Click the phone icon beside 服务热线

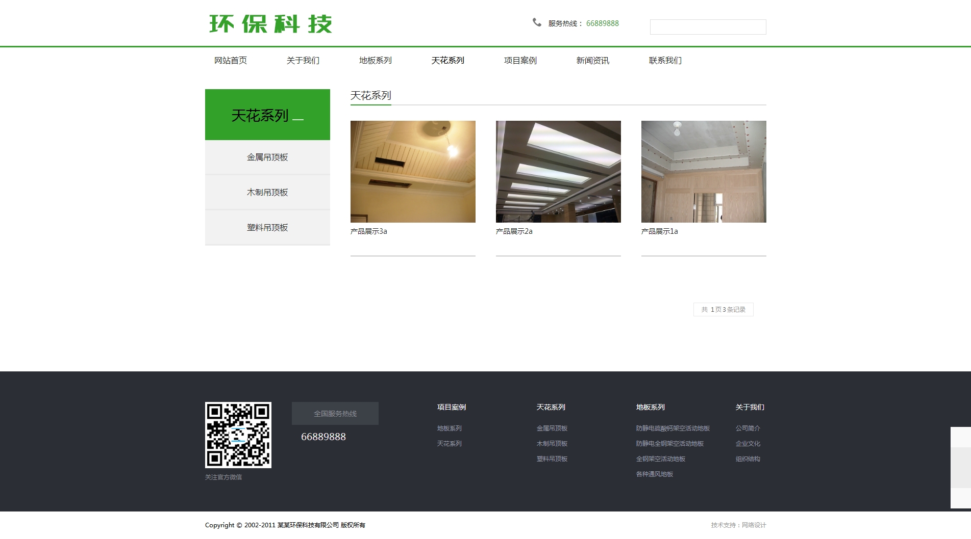pyautogui.click(x=537, y=22)
